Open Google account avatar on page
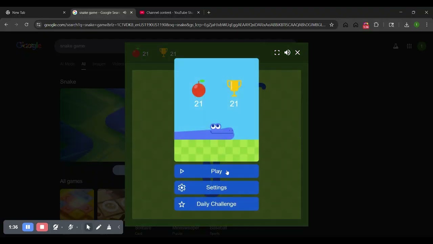This screenshot has height=244, width=433. (x=421, y=46)
